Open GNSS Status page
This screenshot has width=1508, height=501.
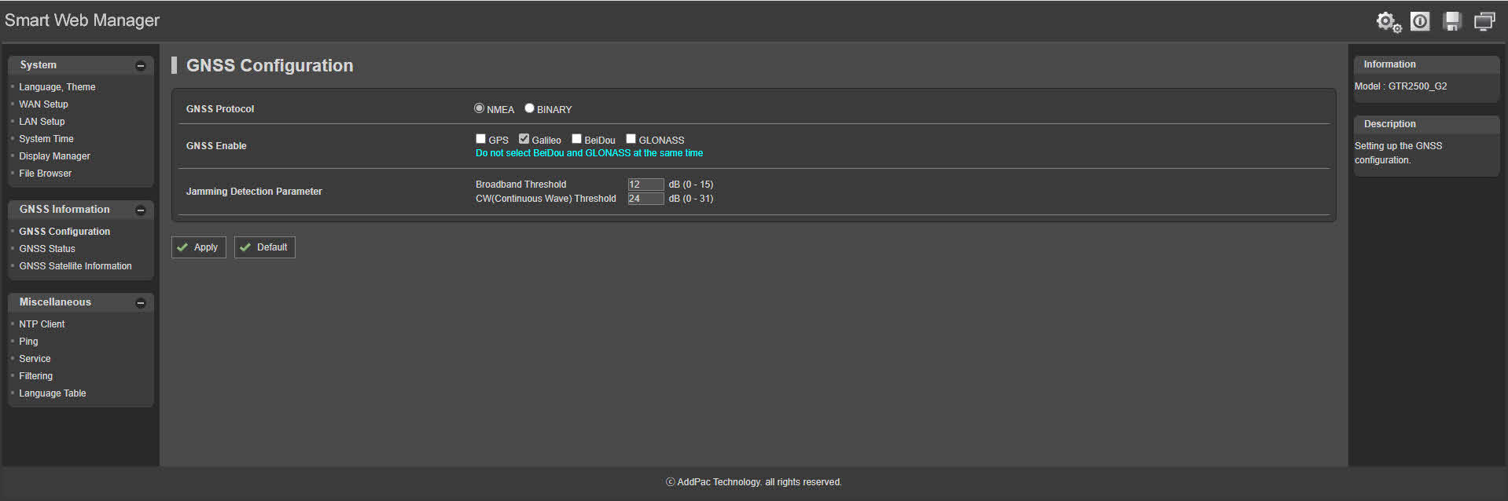[47, 249]
